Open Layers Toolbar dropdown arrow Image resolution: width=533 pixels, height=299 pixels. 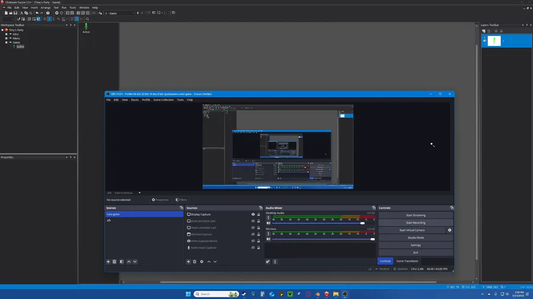(x=523, y=25)
